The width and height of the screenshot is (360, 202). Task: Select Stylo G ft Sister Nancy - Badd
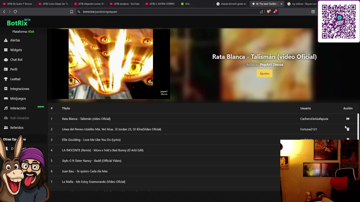[x=92, y=161]
